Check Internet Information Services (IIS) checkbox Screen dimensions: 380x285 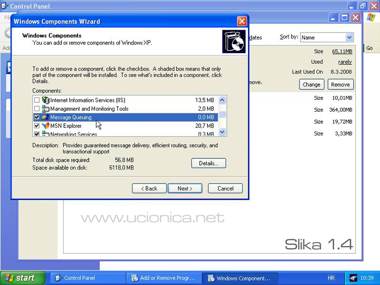[37, 100]
